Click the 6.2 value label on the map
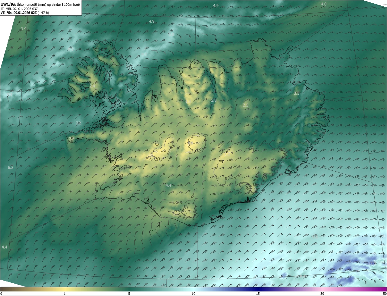Image resolution: width=387 pixels, height=296 pixels. pyautogui.click(x=11, y=167)
